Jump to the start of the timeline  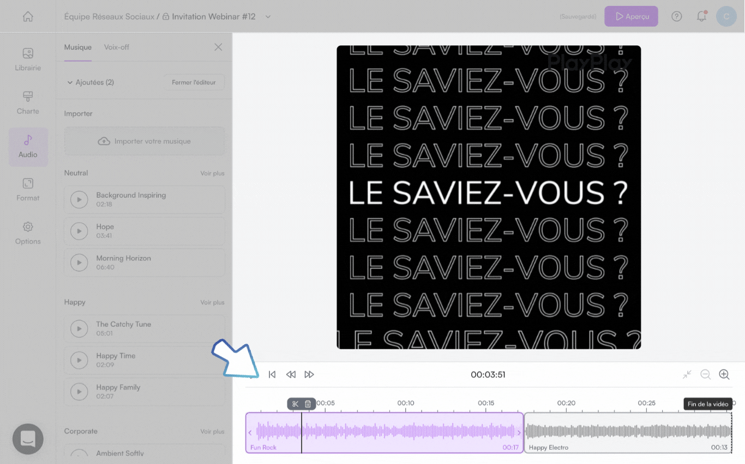(272, 375)
